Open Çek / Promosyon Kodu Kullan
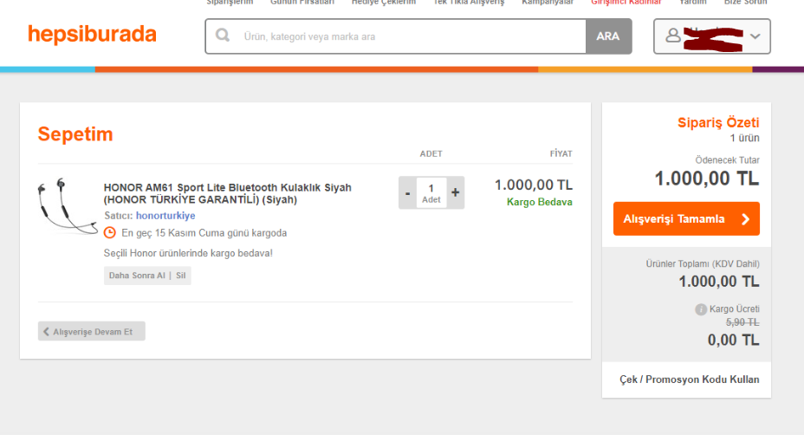The image size is (804, 435). pyautogui.click(x=689, y=380)
